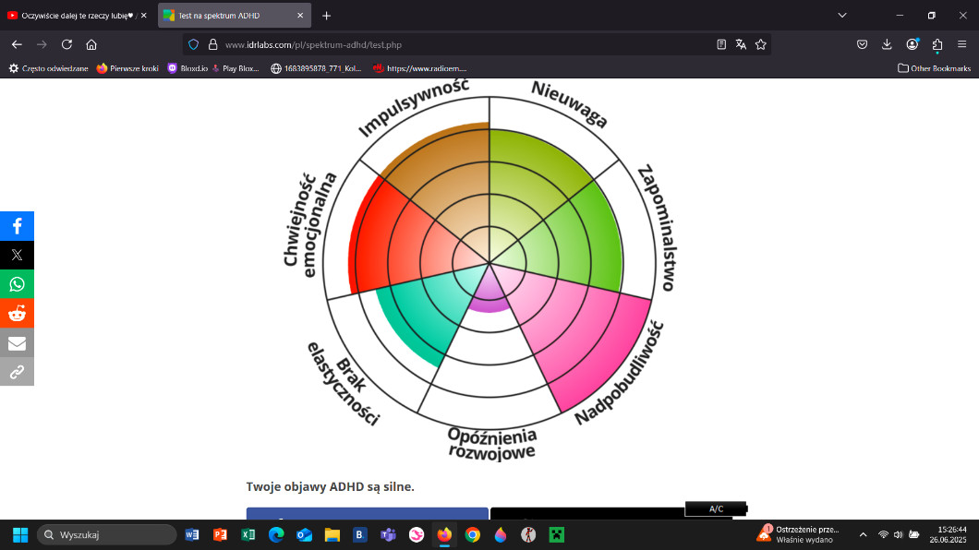Open the Firefox downloads panel
This screenshot has height=550, width=979.
(x=887, y=44)
